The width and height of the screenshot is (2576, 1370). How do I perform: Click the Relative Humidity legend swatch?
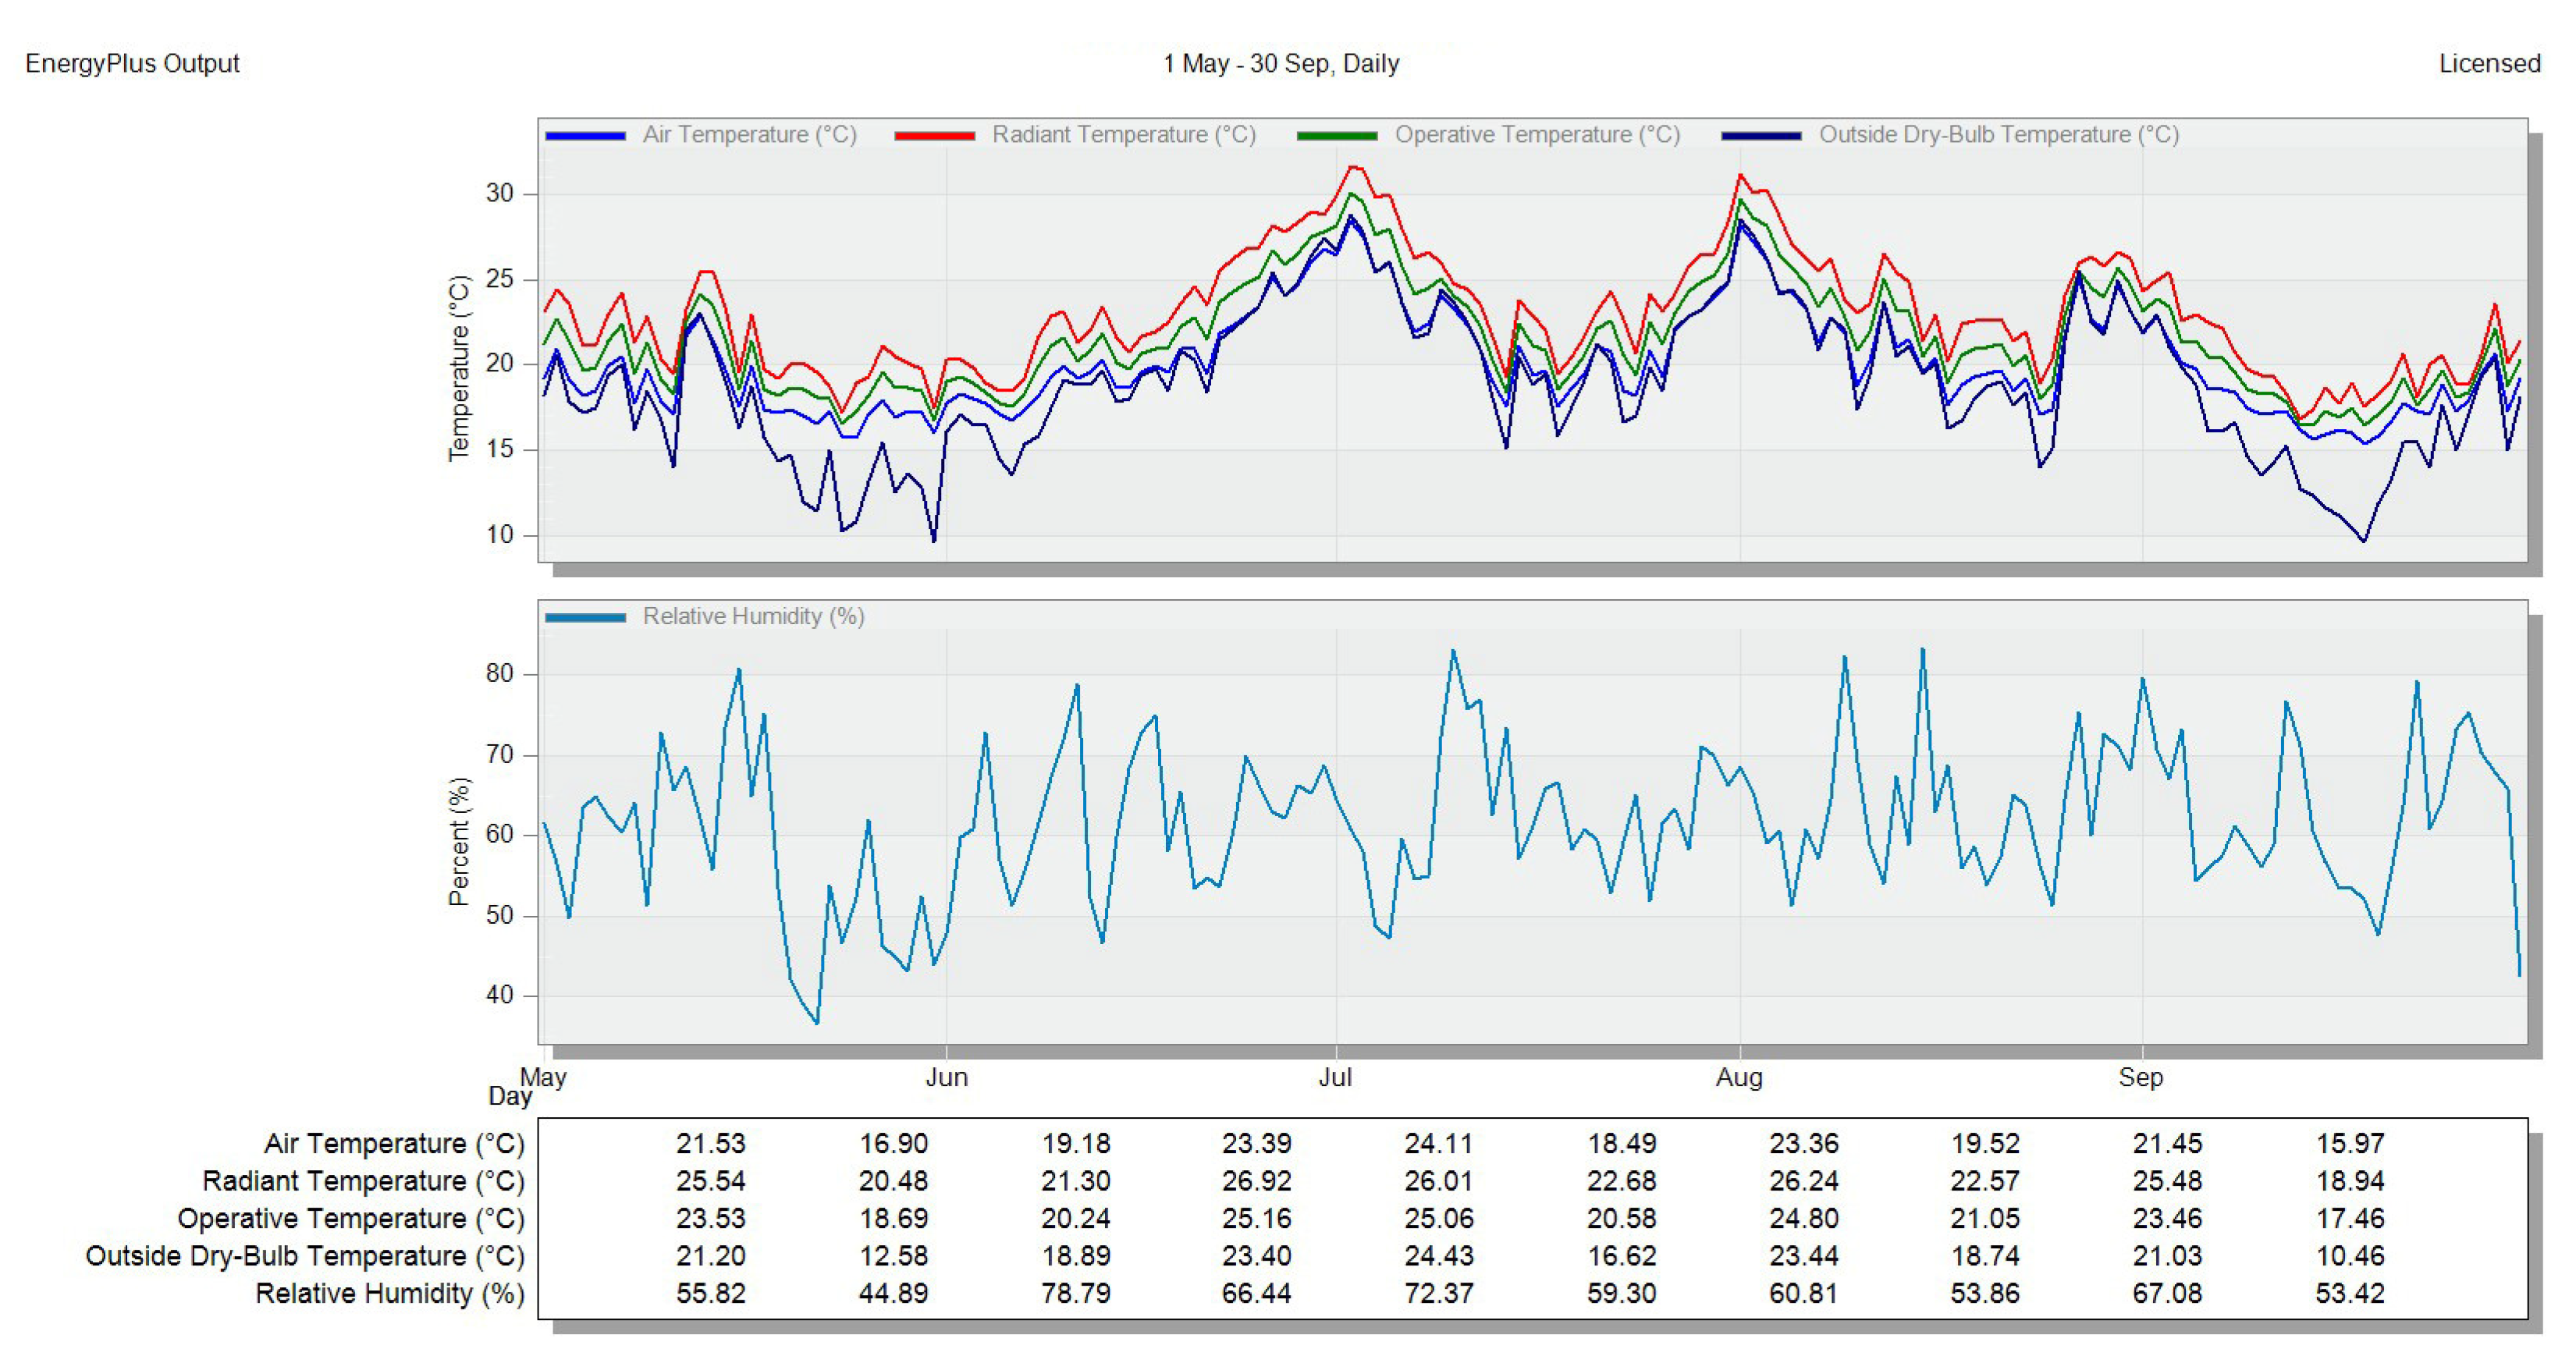[x=585, y=617]
